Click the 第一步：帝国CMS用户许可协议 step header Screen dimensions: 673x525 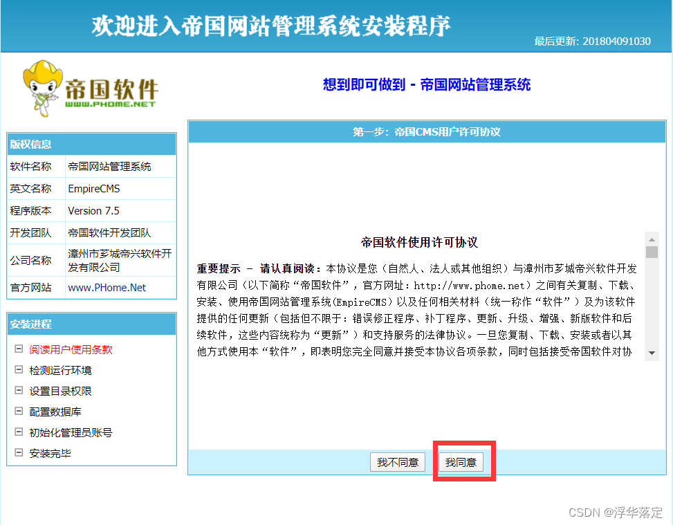427,132
